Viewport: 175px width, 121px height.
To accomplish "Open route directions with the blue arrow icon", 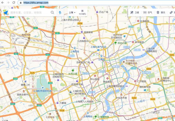I will click(x=60, y=13).
